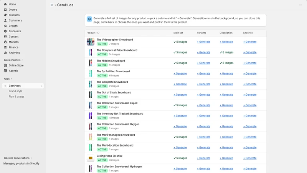Go to Customers page
Image resolution: width=307 pixels, height=173 pixels.
[15, 20]
